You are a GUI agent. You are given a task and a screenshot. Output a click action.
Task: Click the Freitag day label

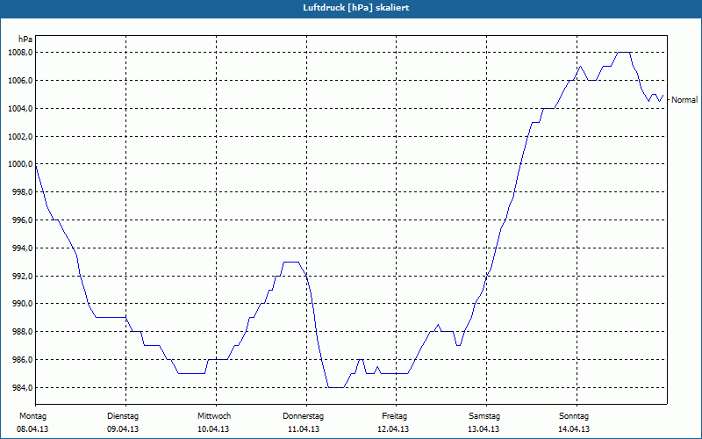394,416
